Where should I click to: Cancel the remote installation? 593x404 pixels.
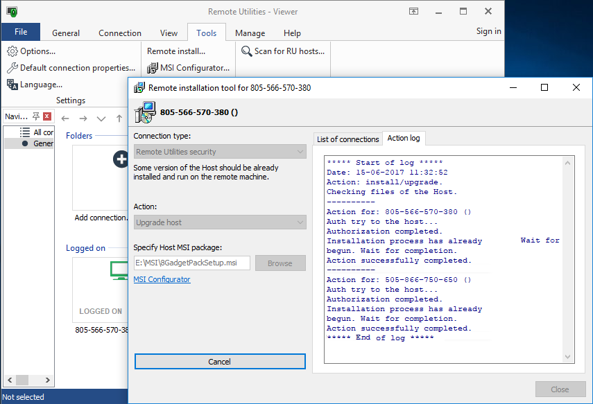coord(220,361)
